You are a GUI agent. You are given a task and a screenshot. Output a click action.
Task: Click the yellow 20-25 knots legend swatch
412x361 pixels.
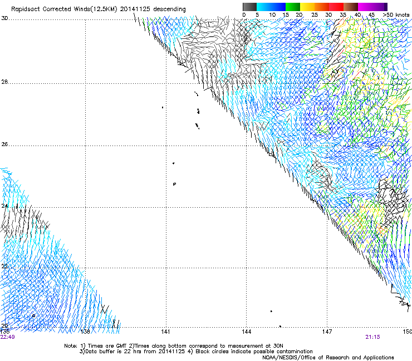(x=307, y=7)
